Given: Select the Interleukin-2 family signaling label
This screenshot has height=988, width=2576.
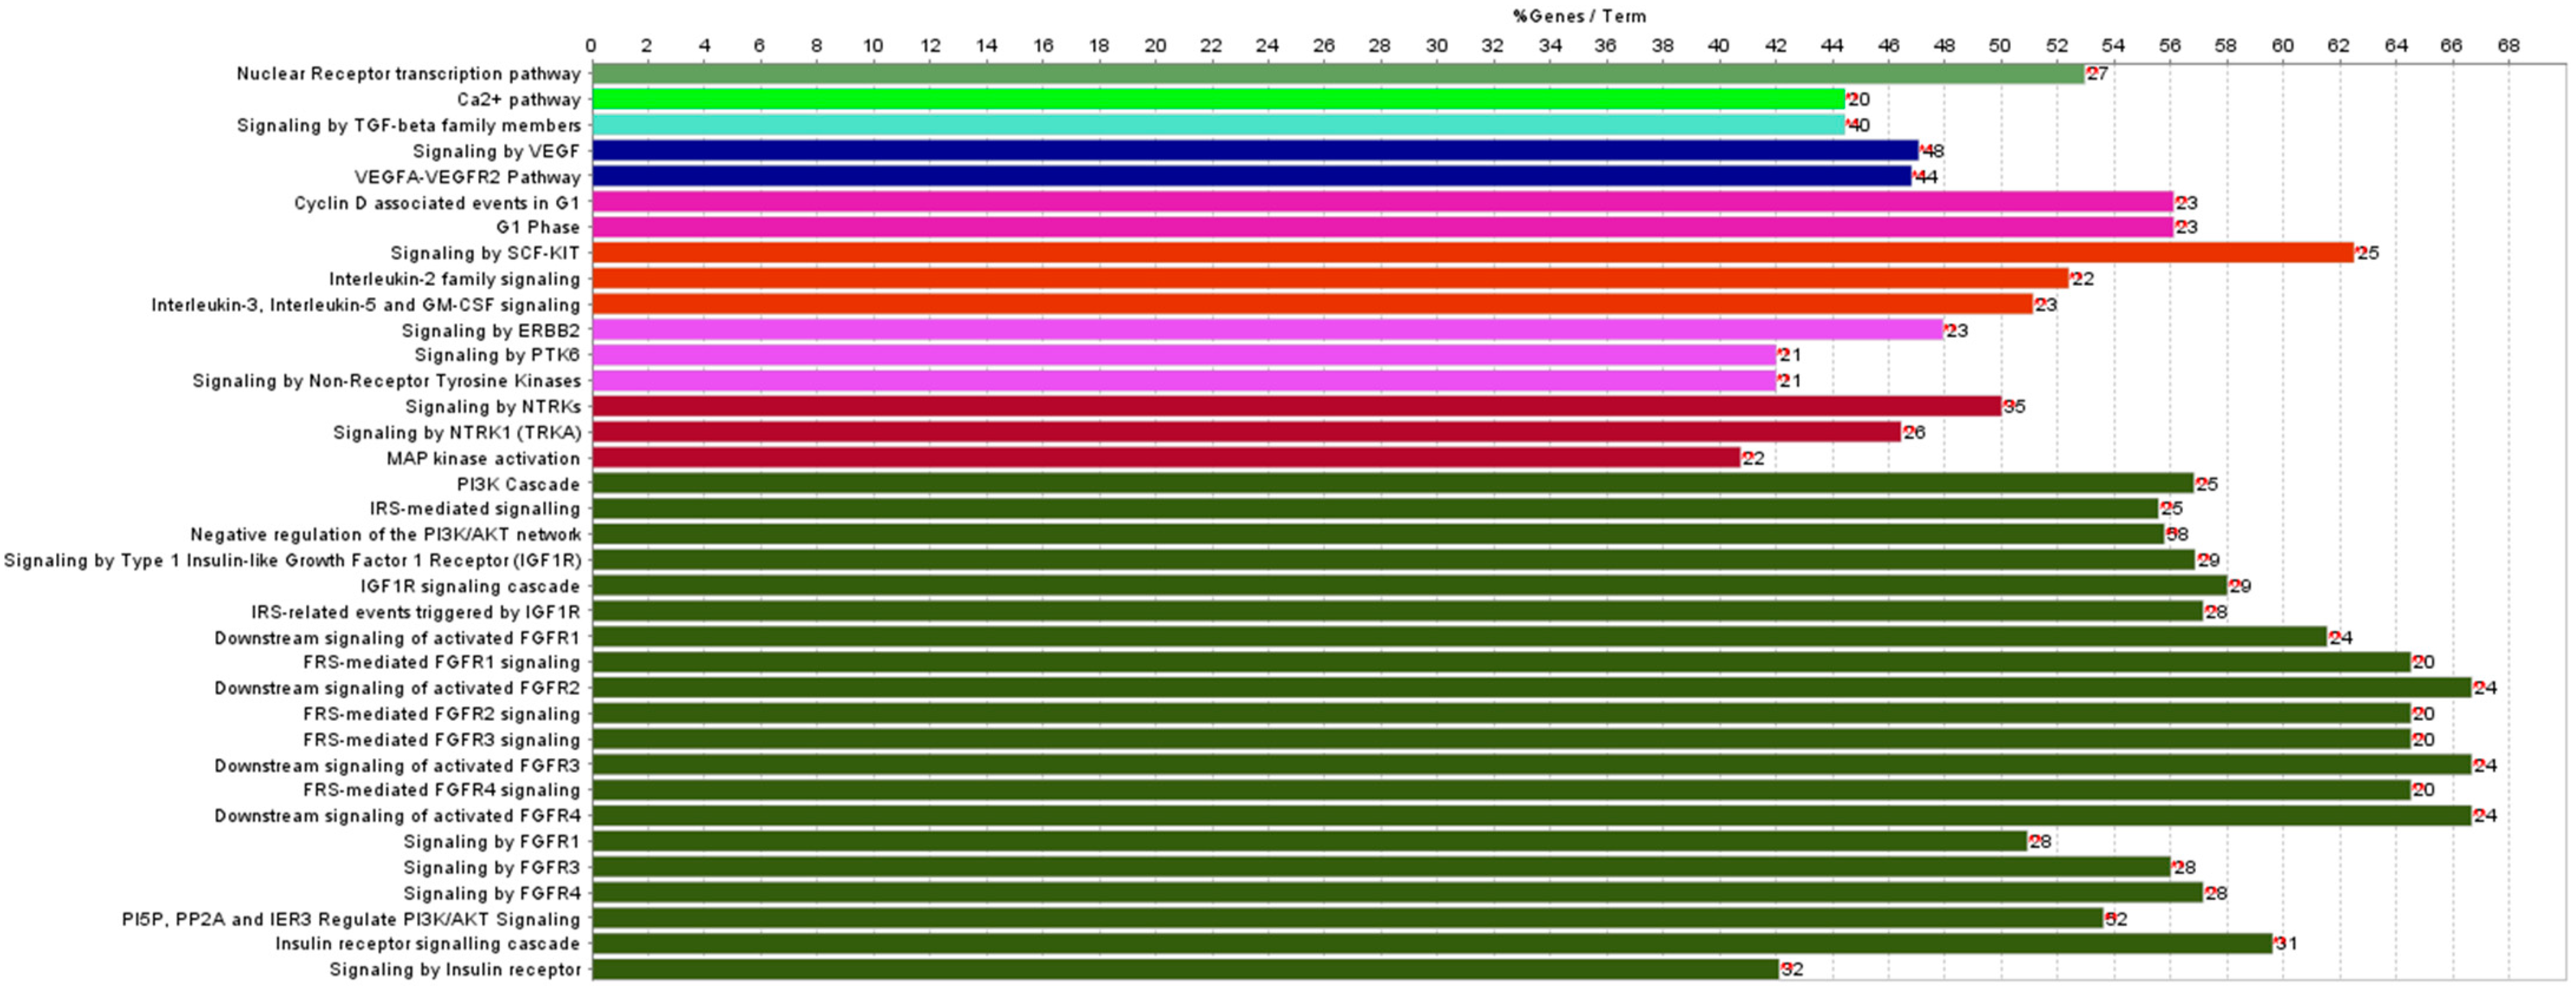Looking at the screenshot, I should (454, 279).
